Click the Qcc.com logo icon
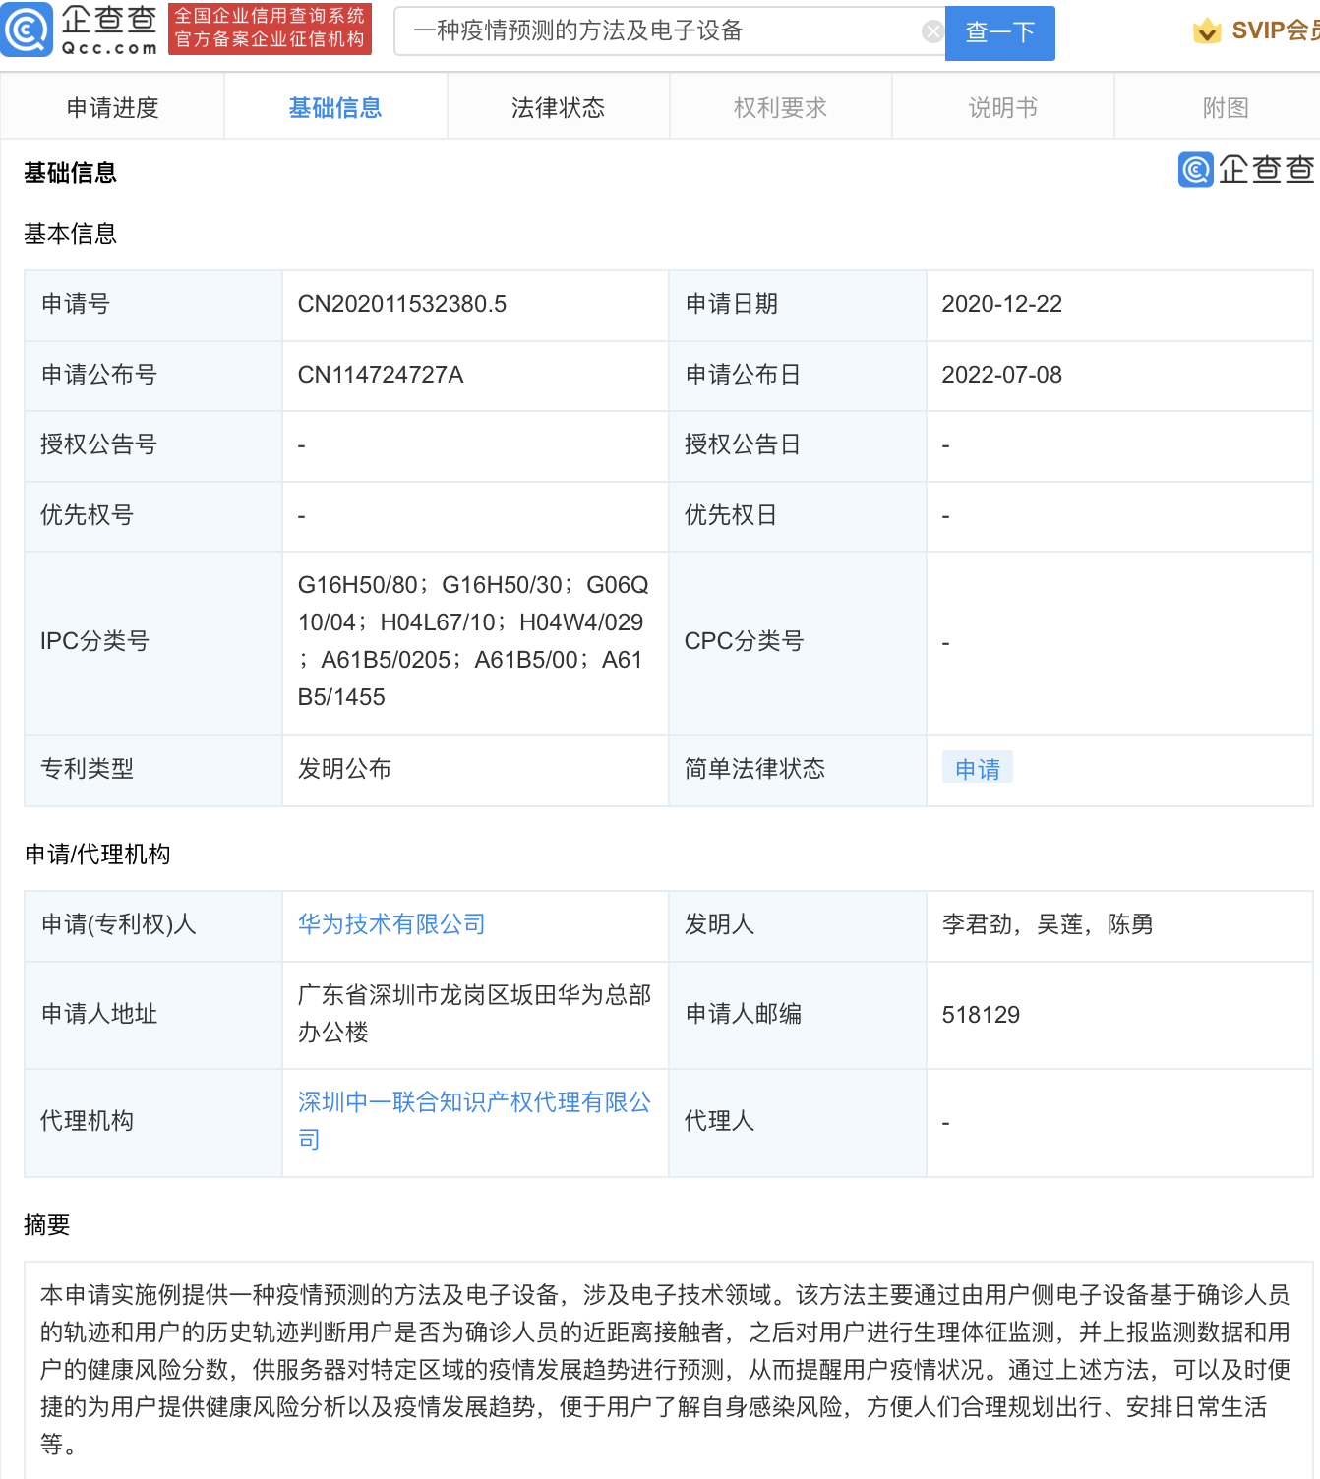The image size is (1320, 1479). pyautogui.click(x=27, y=30)
